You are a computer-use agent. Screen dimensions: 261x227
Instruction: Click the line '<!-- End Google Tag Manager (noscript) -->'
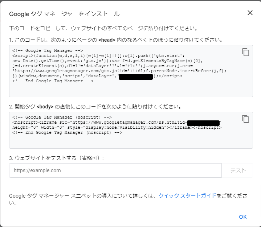pos(67,133)
